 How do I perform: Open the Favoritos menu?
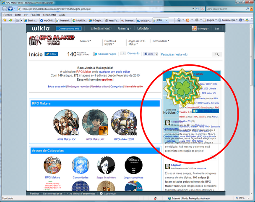tap(35, 15)
